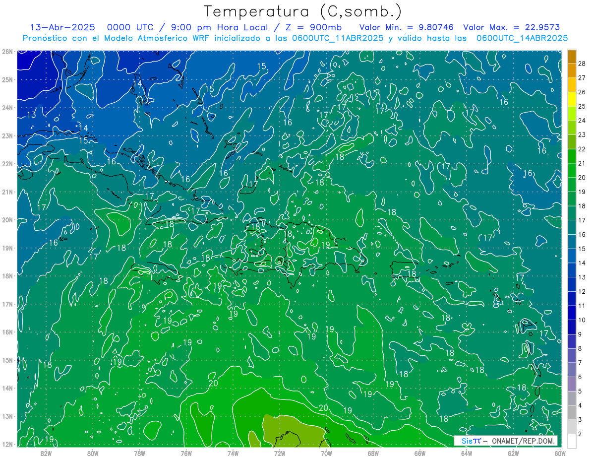Screen dimensions: 595x460
Task: Click the color scale value 10
Action: click(582, 320)
